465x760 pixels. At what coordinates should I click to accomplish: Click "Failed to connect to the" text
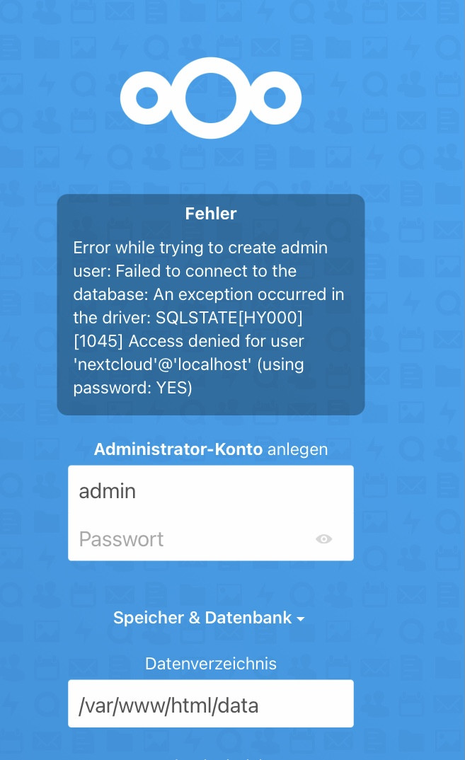206,270
